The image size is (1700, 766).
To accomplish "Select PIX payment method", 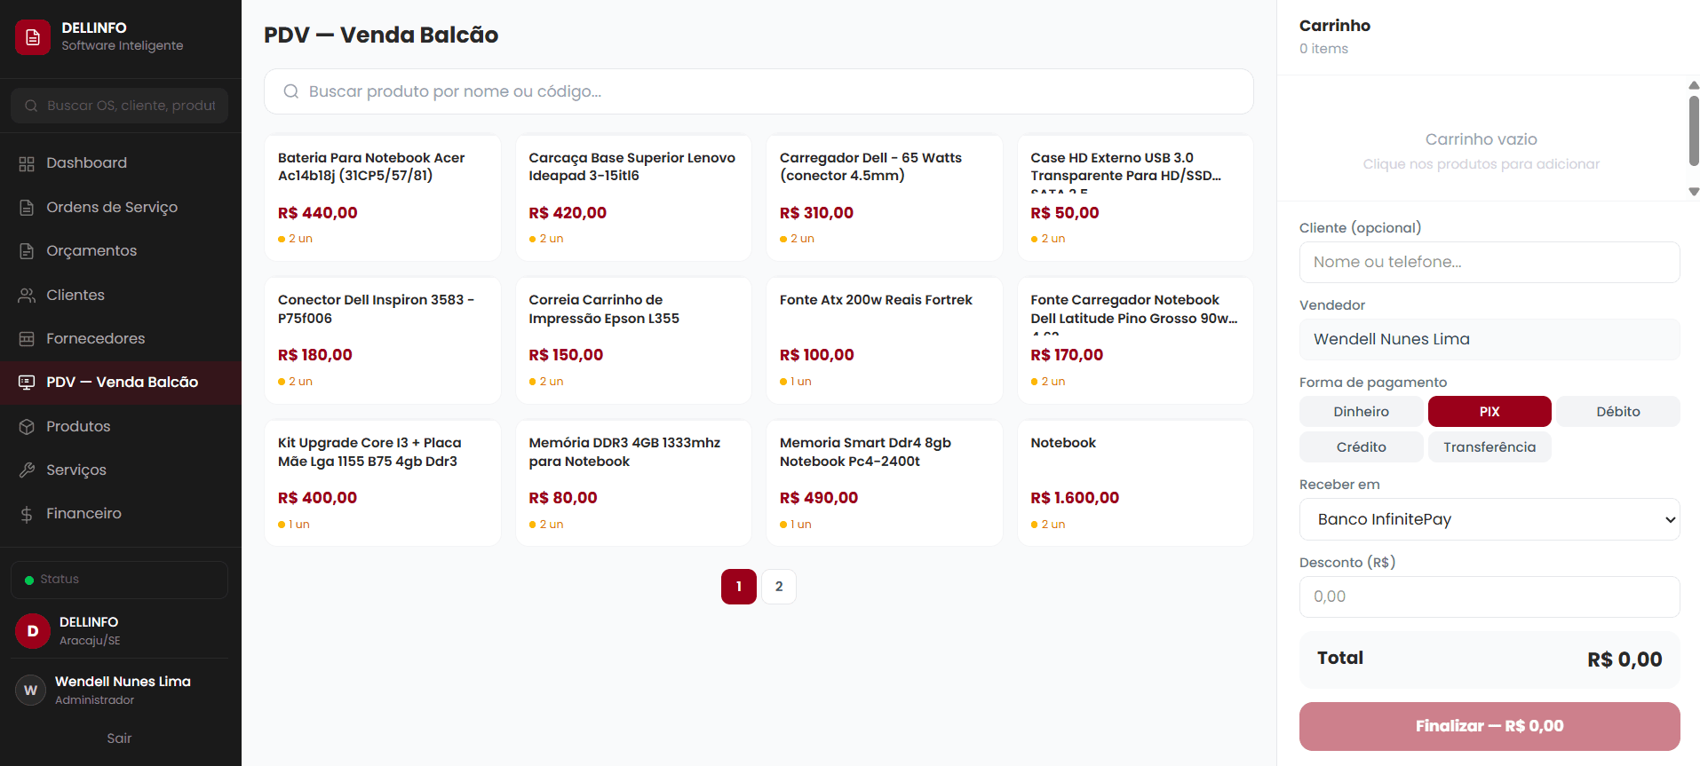I will click(x=1489, y=412).
